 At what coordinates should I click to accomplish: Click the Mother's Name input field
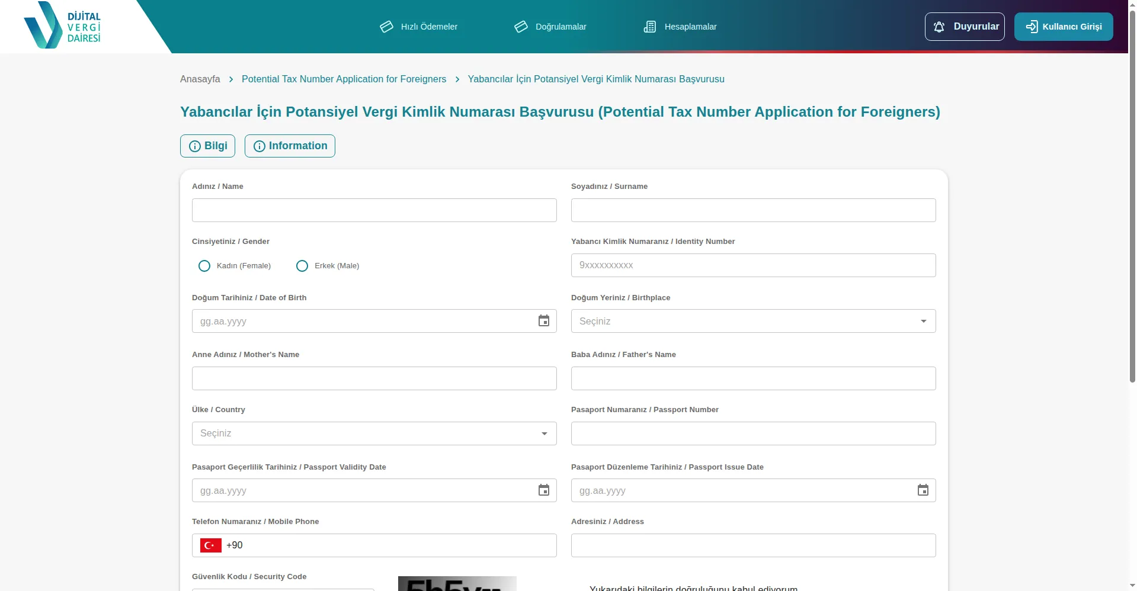click(374, 378)
